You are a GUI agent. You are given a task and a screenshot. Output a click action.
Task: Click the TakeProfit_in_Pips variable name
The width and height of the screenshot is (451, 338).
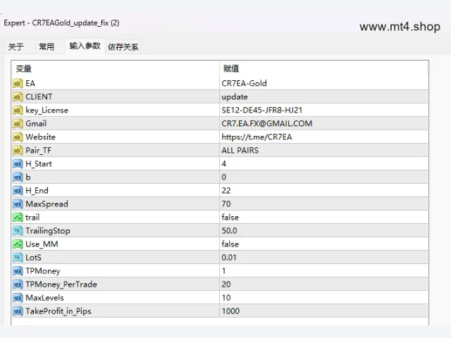coord(58,311)
